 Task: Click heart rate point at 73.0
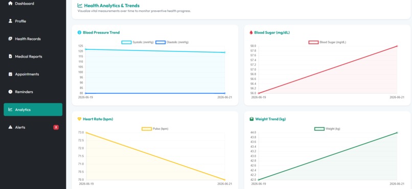(86, 133)
